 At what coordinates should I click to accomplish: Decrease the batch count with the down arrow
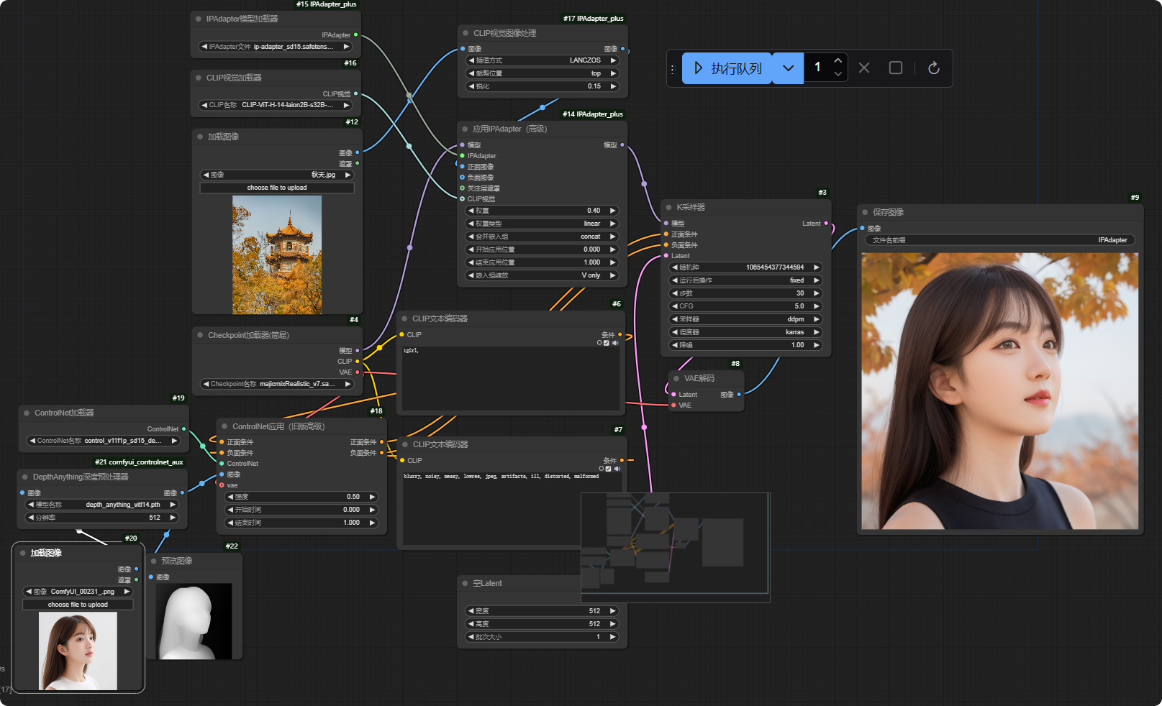coord(838,74)
